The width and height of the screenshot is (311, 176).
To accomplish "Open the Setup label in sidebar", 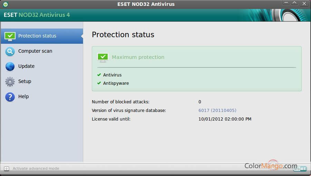I will [25, 81].
